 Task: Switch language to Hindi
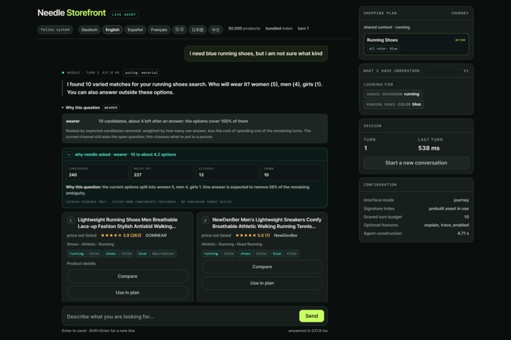[x=179, y=30]
